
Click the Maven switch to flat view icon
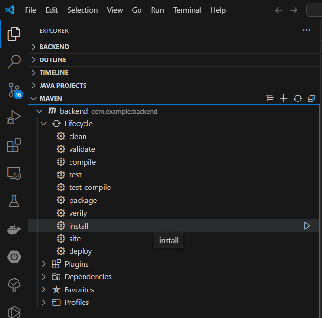(x=270, y=99)
